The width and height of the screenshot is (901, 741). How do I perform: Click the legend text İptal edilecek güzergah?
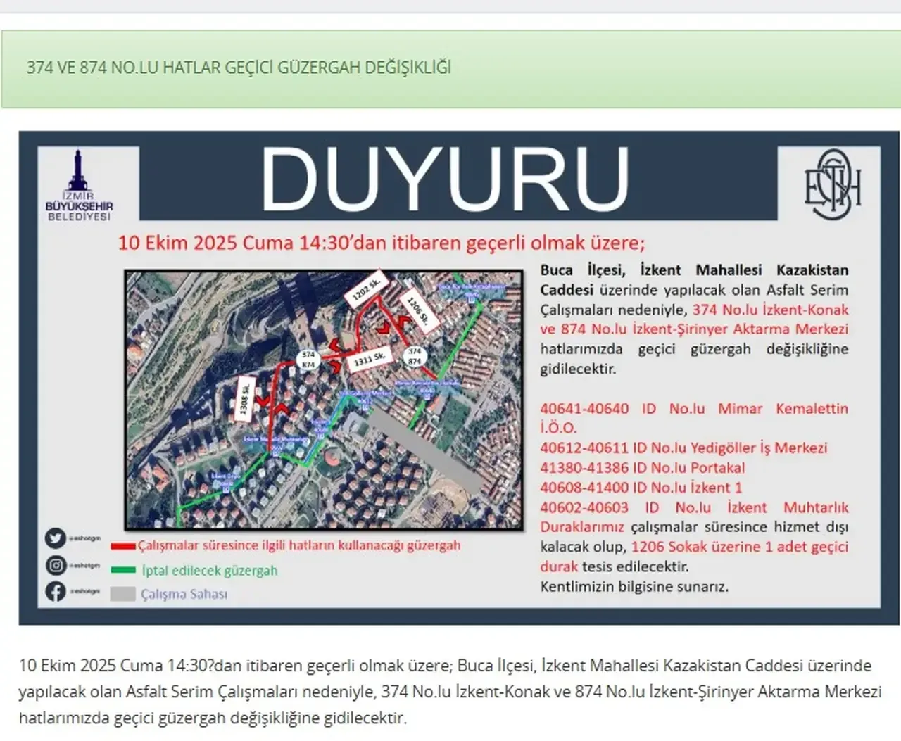(x=210, y=571)
